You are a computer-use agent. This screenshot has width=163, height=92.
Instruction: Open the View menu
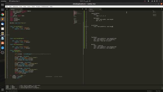click(x=25, y=7)
